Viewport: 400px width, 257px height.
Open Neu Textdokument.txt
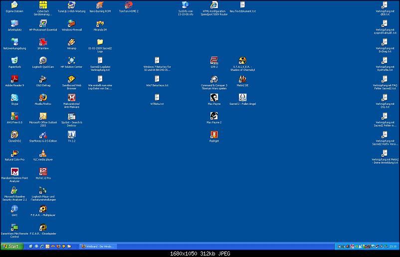point(242,5)
